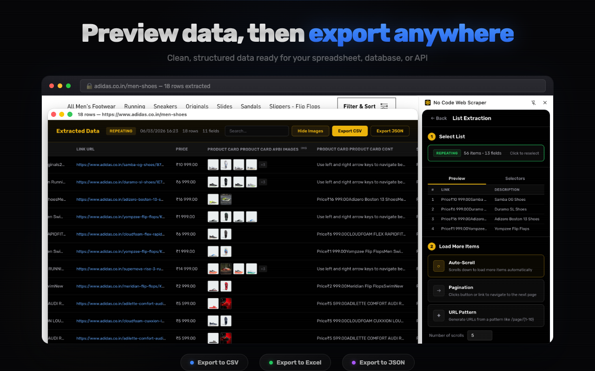Open the Originals category

tap(197, 106)
